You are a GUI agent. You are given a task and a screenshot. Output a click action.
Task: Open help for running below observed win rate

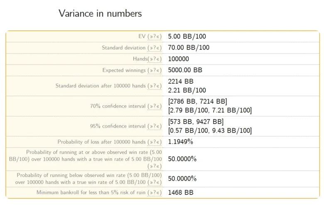coord(155,182)
